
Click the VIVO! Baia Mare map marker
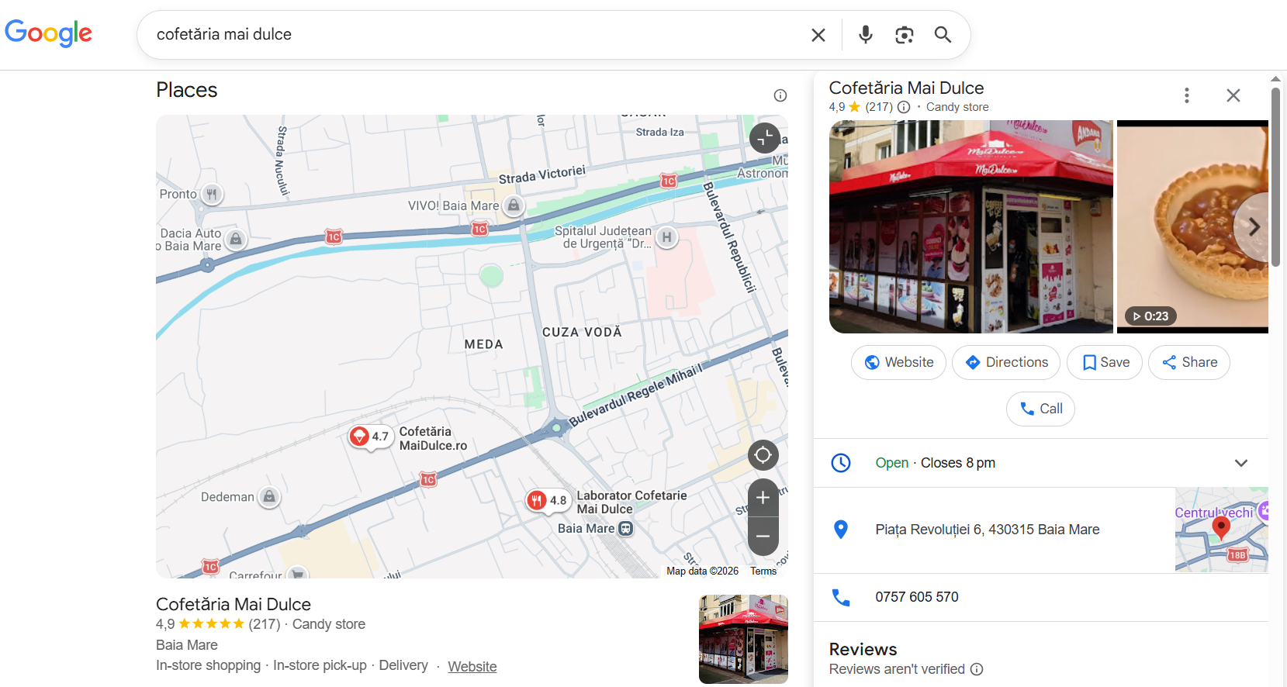[x=514, y=205]
